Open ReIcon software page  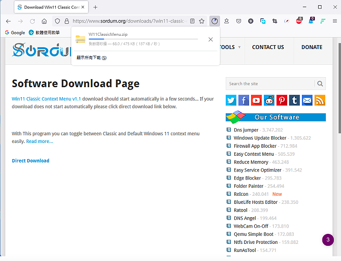pyautogui.click(x=241, y=194)
